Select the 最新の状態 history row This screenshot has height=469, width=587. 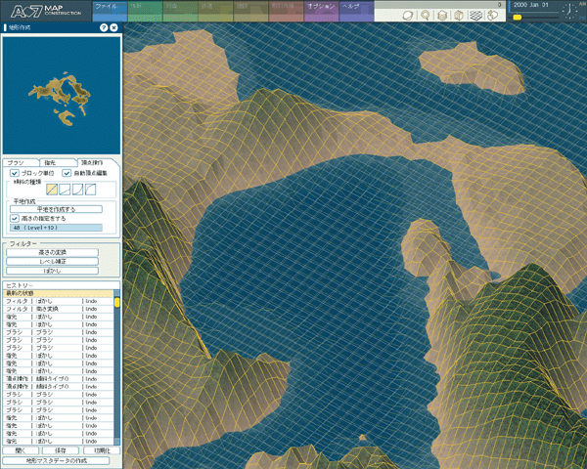pos(58,293)
